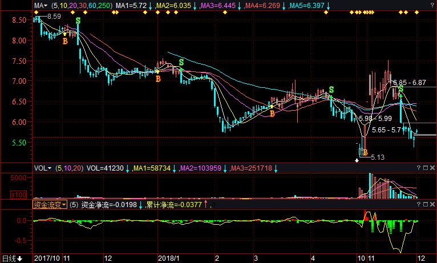The width and height of the screenshot is (437, 263).
Task: Maximize the VOL sub-panel
Action: coord(426,168)
